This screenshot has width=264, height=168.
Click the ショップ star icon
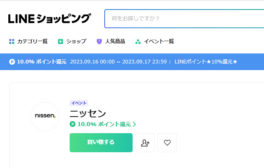[x=60, y=41]
